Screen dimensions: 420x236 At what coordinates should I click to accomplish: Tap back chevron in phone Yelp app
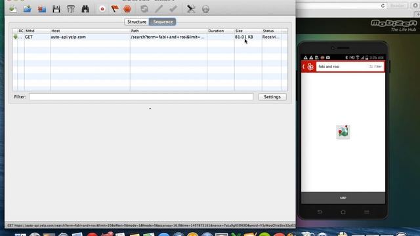click(304, 67)
